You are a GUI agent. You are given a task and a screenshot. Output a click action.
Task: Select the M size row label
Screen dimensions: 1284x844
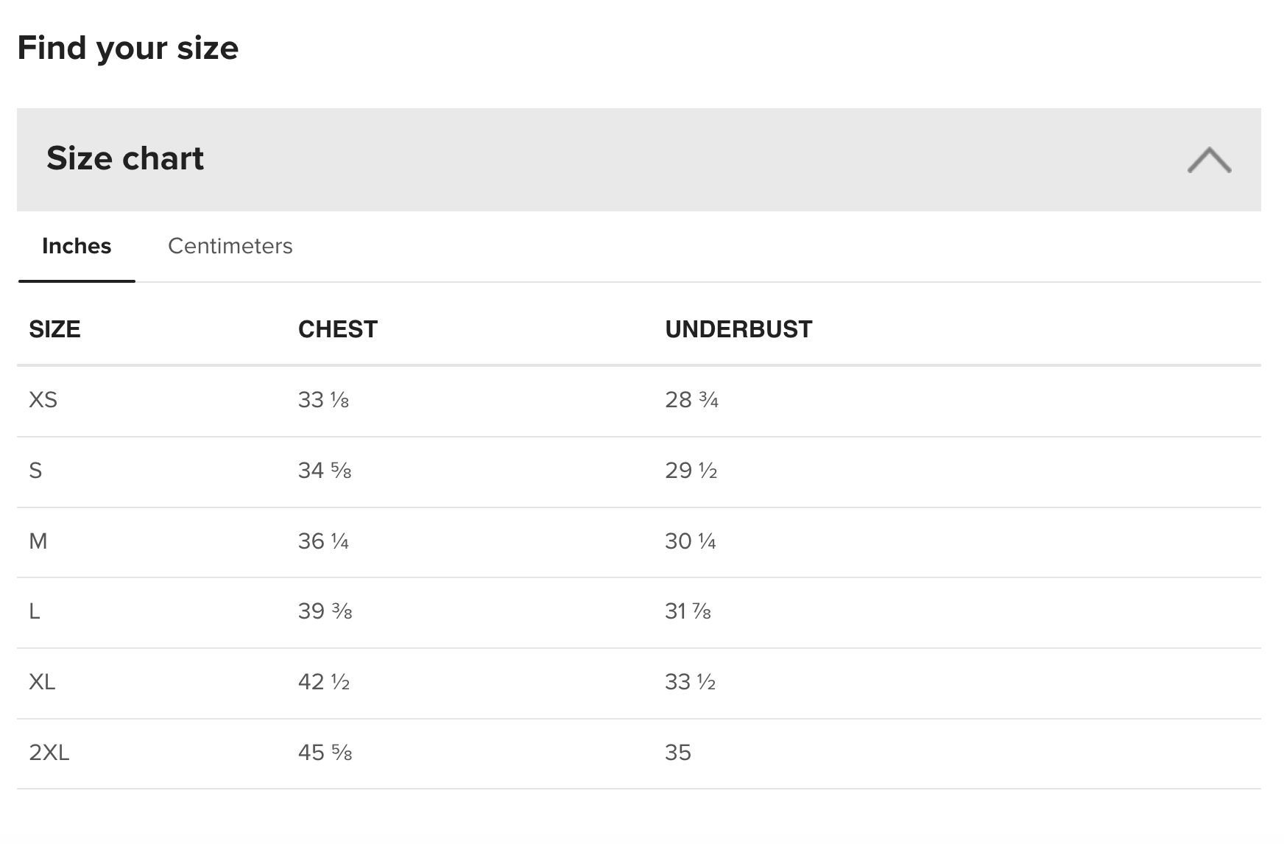coord(38,541)
